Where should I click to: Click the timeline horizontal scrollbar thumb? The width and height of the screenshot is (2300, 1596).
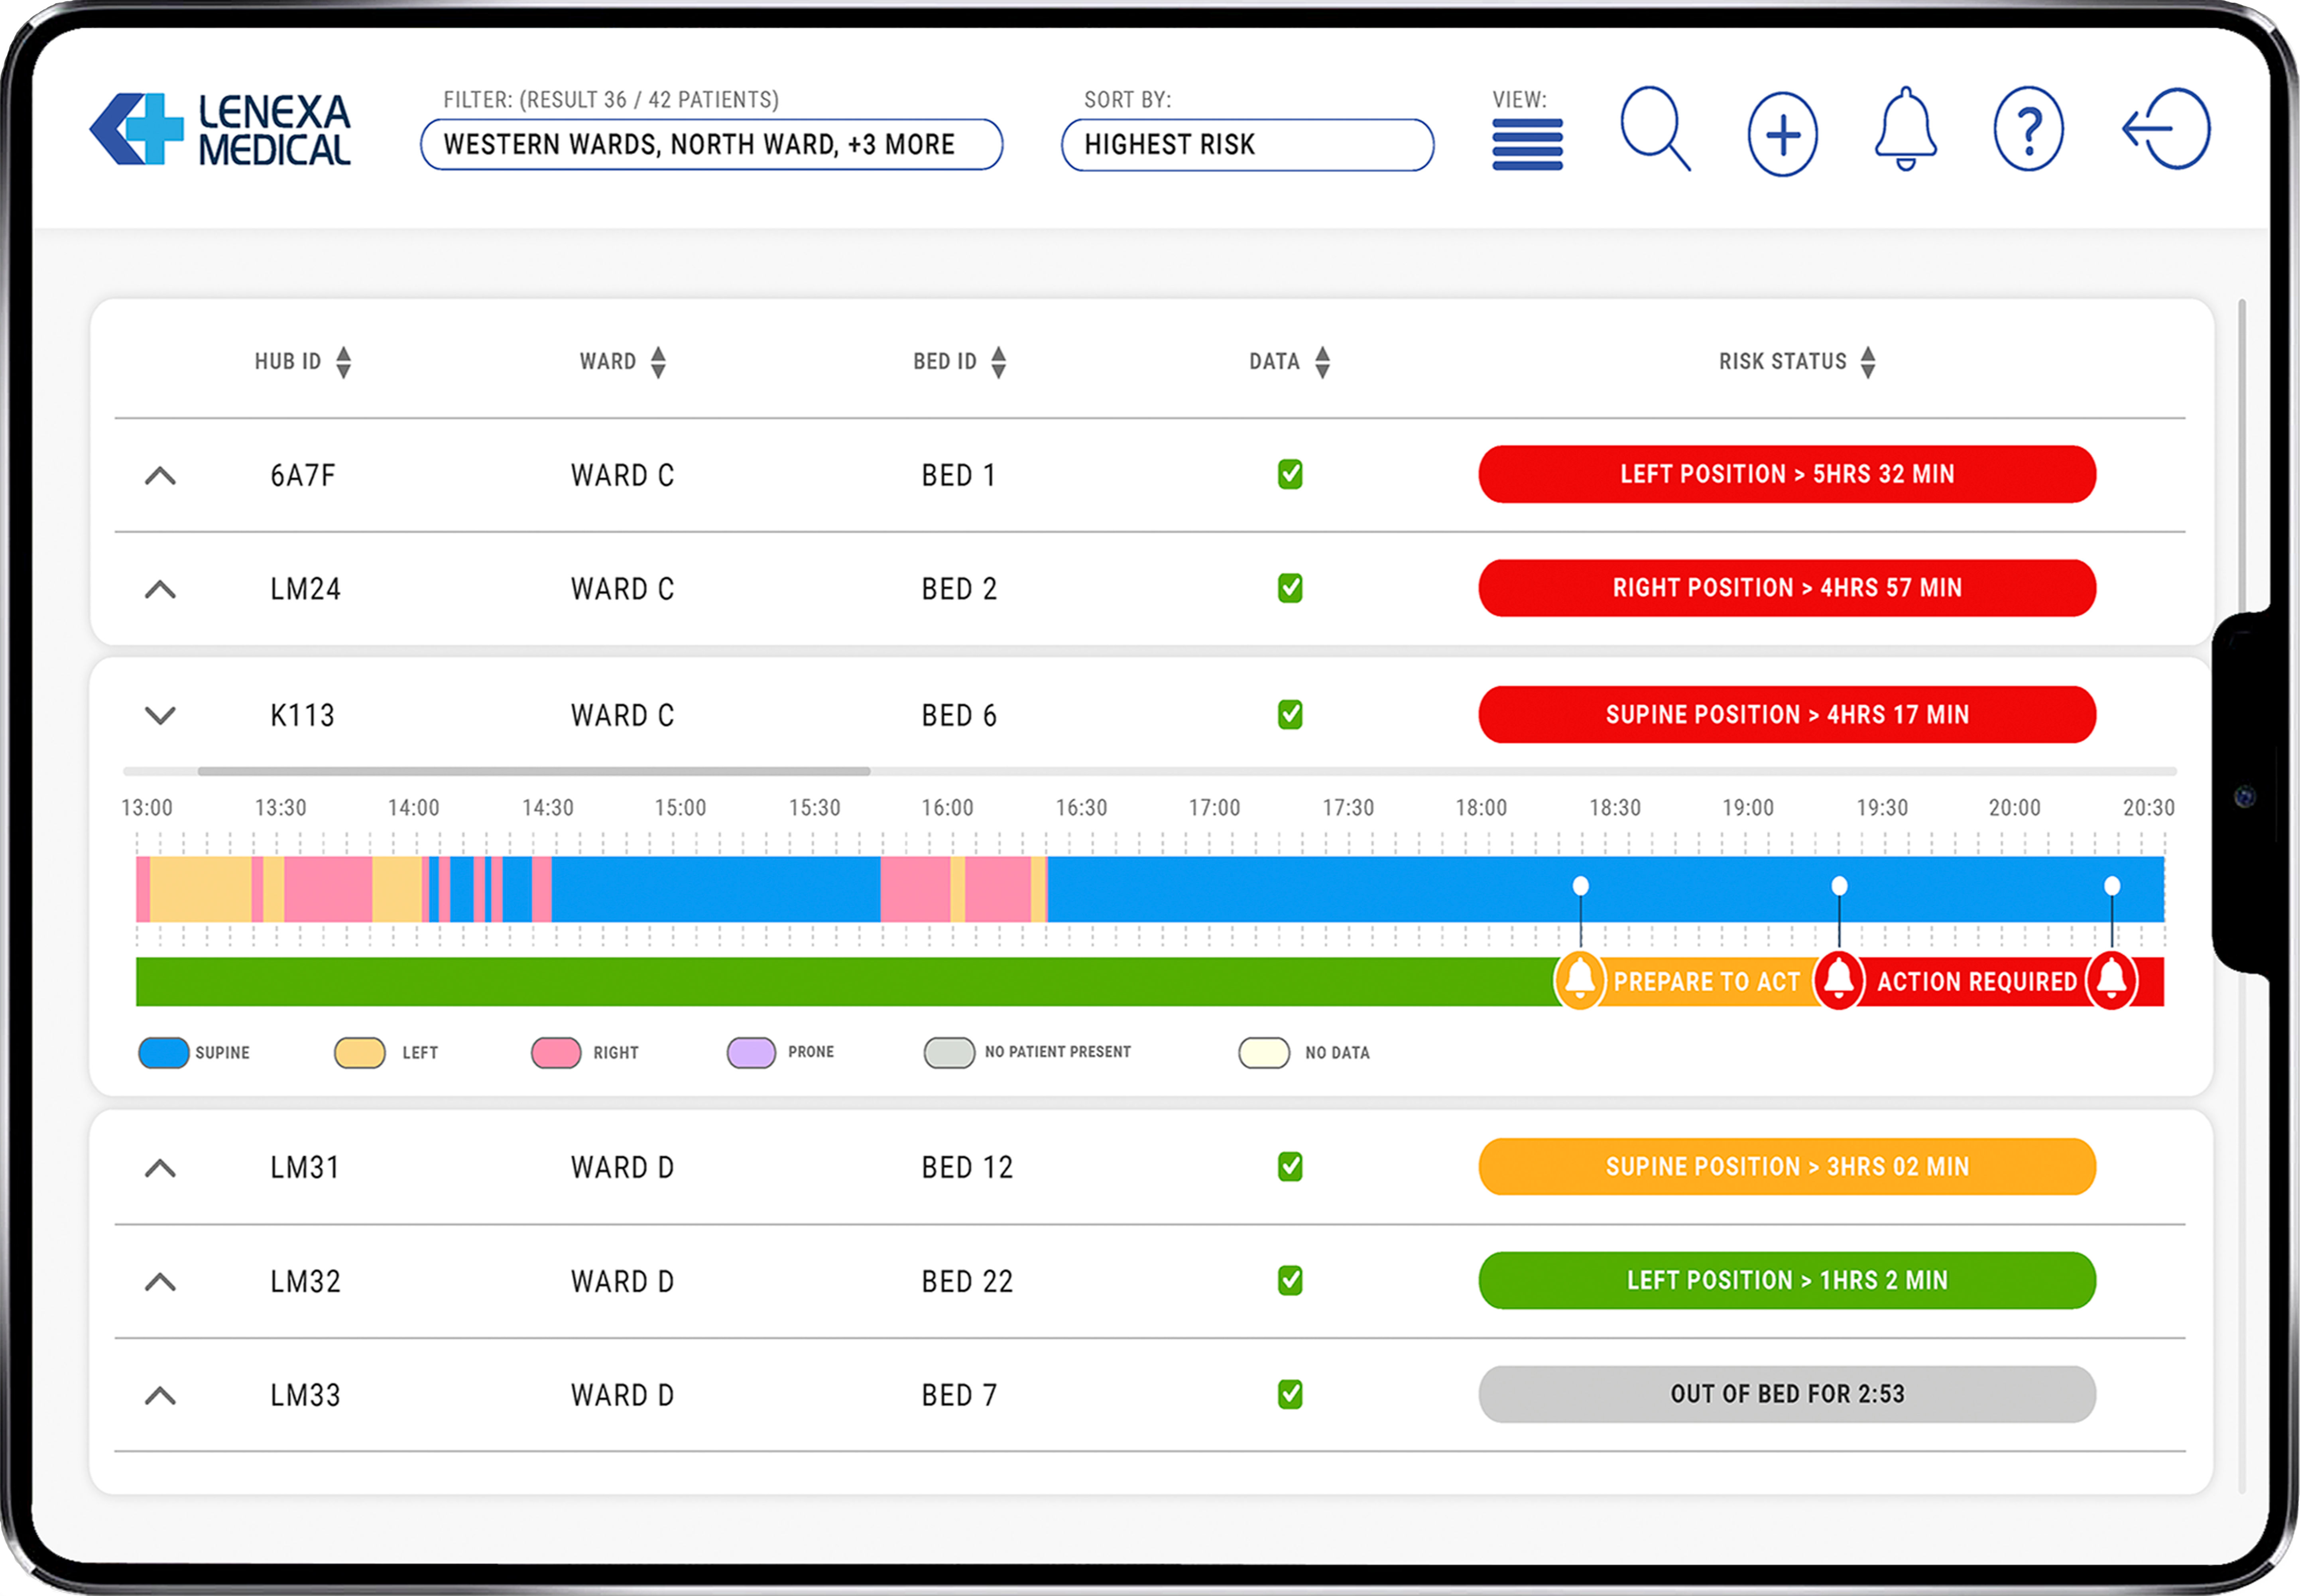point(533,771)
